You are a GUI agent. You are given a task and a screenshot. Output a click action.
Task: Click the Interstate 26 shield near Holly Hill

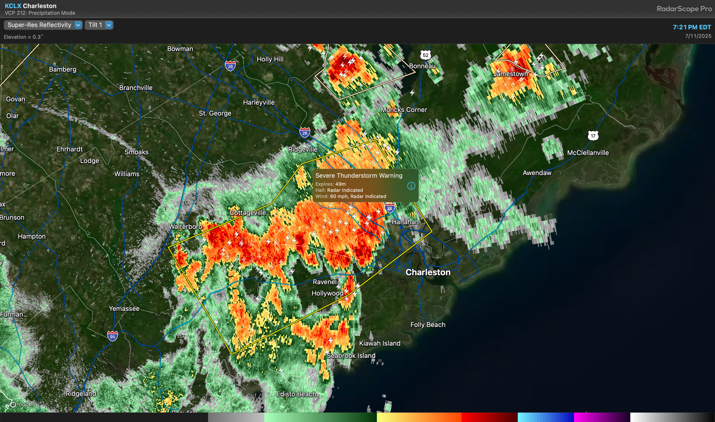231,66
